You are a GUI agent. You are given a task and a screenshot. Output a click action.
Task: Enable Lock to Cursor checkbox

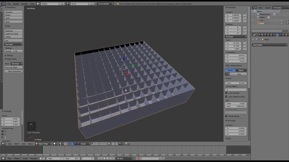pos(226,93)
